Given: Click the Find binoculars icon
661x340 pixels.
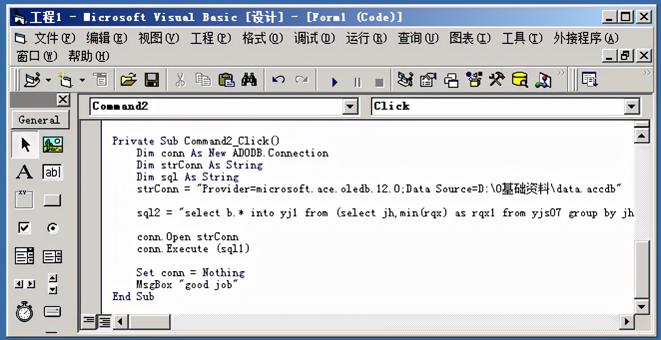Looking at the screenshot, I should (x=249, y=80).
